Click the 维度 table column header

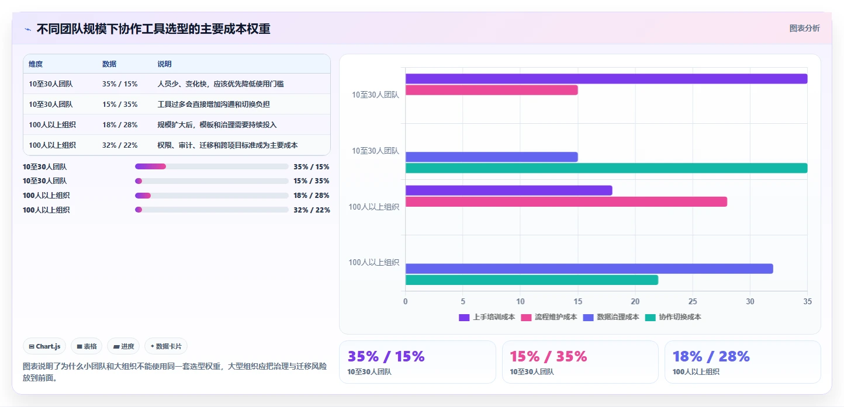36,64
